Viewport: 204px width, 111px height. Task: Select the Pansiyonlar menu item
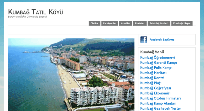point(109,23)
